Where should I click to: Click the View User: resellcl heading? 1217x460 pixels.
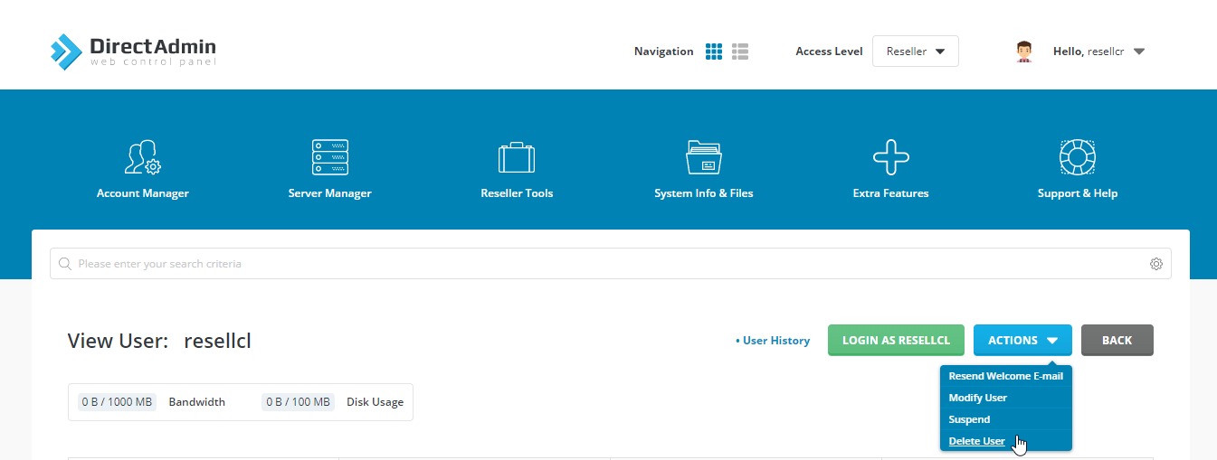[x=159, y=341]
